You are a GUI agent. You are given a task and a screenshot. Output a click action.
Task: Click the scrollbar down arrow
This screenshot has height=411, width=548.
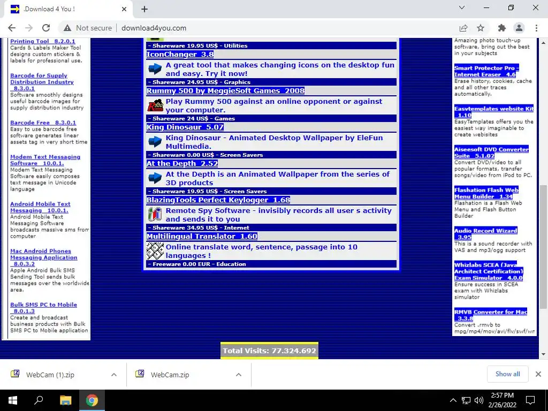tap(543, 354)
